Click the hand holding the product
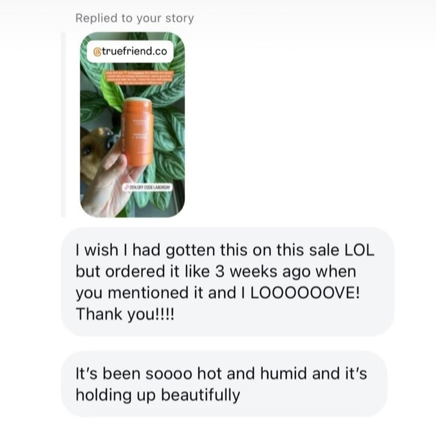The height and width of the screenshot is (434, 436). tap(111, 184)
